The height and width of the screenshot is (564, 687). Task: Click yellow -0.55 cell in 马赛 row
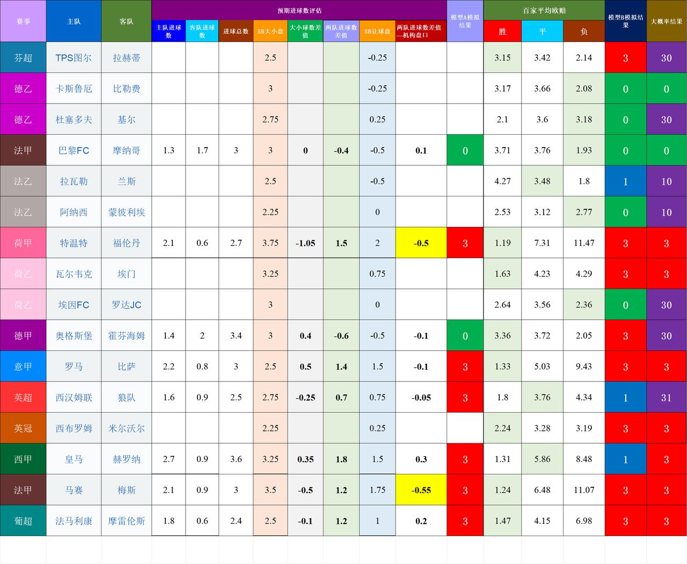(x=421, y=490)
